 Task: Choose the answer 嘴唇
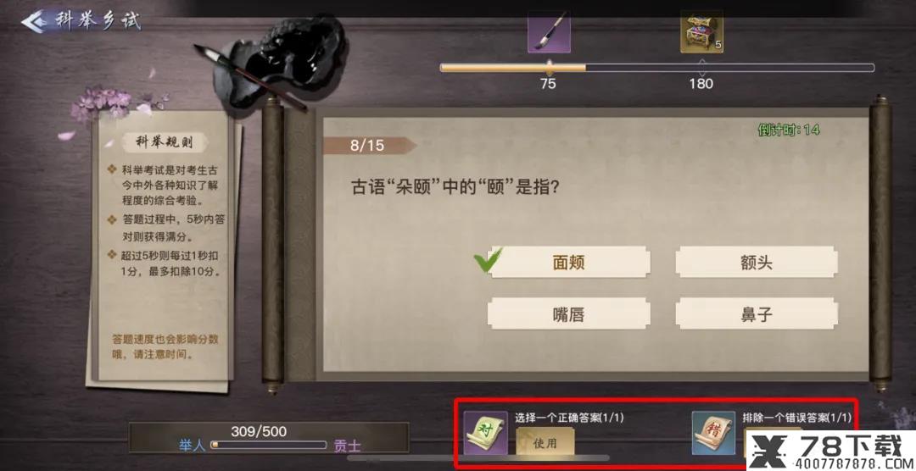(569, 314)
